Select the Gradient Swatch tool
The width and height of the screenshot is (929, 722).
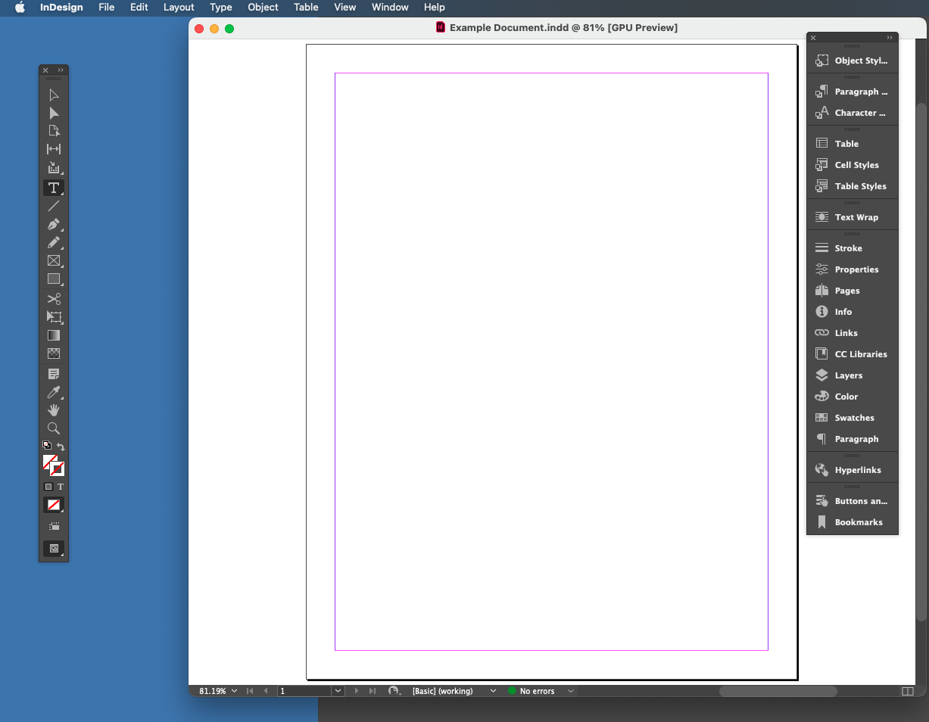[x=54, y=335]
